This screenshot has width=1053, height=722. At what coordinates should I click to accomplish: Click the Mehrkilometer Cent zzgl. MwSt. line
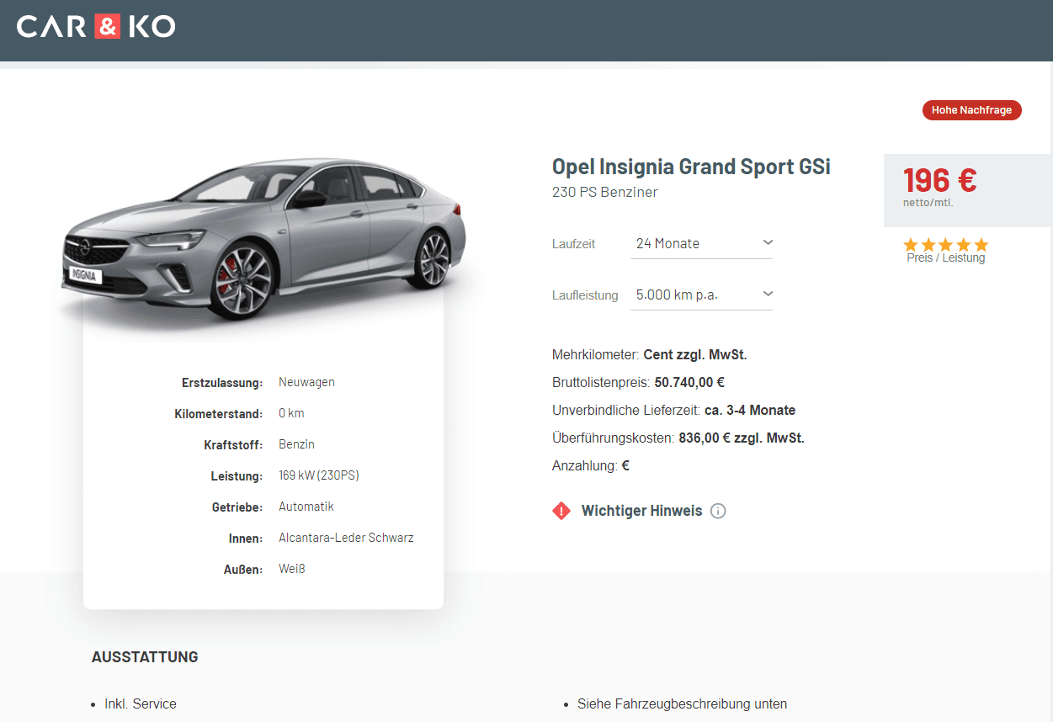(649, 355)
